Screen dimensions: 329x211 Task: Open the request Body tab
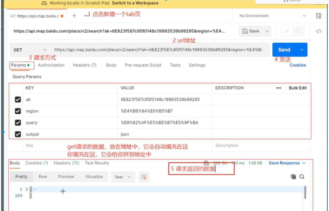click(x=111, y=65)
